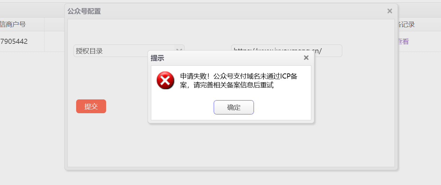Click the empty title bar of 公众号配置 dialog
Viewport: 441px width, 185px height.
point(243,11)
